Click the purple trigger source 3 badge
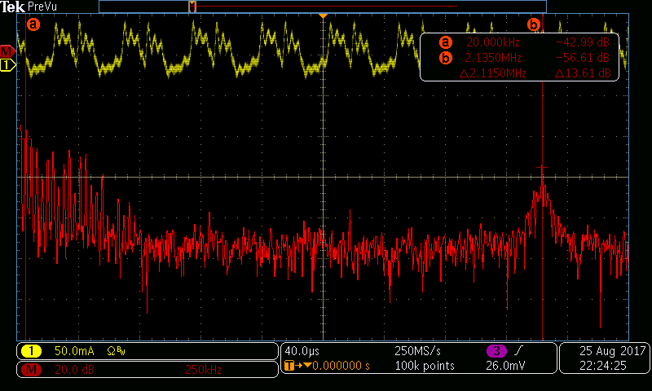This screenshot has height=391, width=652. 496,351
